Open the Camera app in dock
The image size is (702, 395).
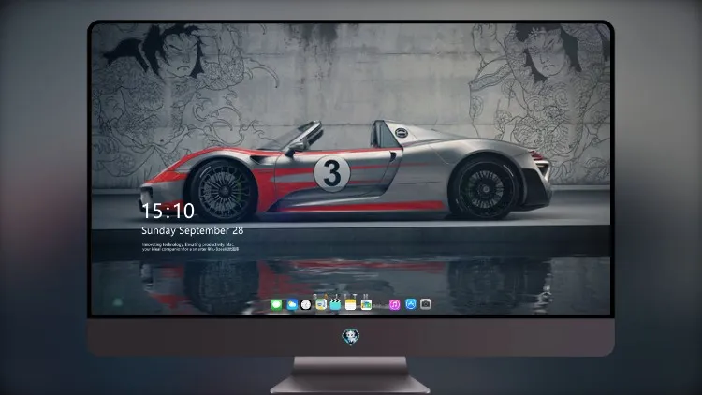click(425, 304)
